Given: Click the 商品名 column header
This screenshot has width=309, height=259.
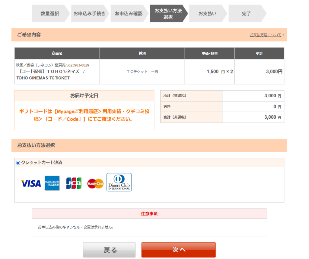Looking at the screenshot, I should tap(57, 53).
